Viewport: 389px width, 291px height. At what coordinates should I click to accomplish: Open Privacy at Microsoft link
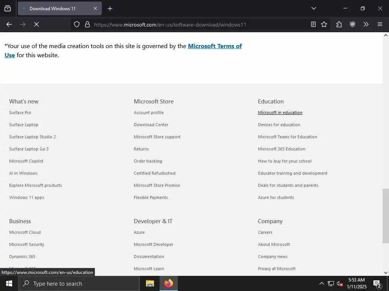pos(277,269)
